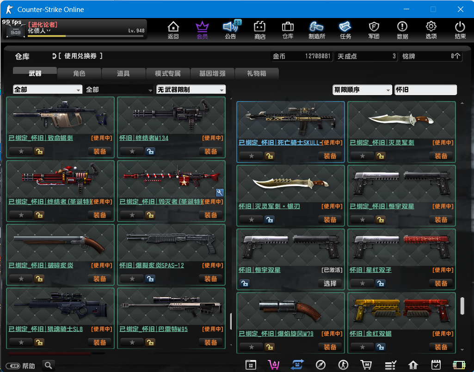Toggle the lock on 灭灵军刺·锯刃
The width and height of the screenshot is (474, 372).
click(x=270, y=220)
